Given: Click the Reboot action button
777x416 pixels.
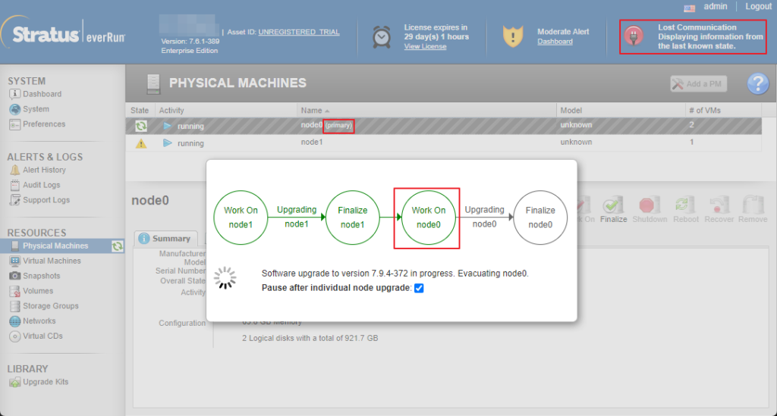Looking at the screenshot, I should tap(686, 208).
